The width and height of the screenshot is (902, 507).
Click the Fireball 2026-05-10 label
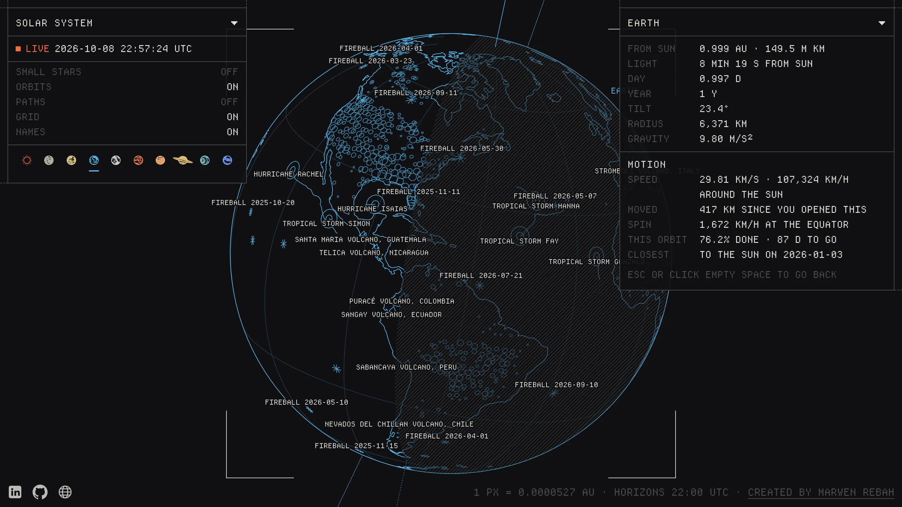tap(307, 402)
